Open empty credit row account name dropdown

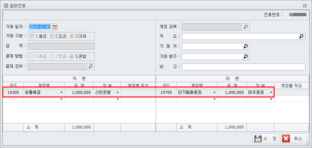pyautogui.click(x=214, y=99)
